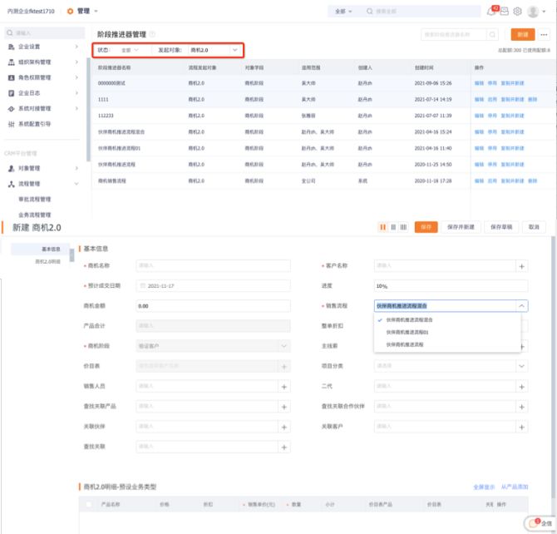Screen dimensions: 557x534
Task: Open the user avatar menu
Action: pyautogui.click(x=533, y=12)
